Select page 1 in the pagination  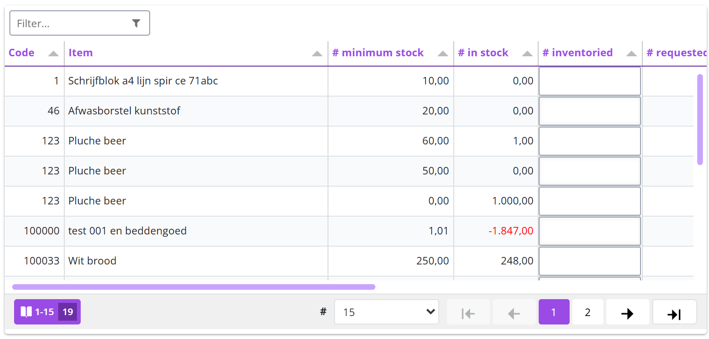click(x=554, y=312)
